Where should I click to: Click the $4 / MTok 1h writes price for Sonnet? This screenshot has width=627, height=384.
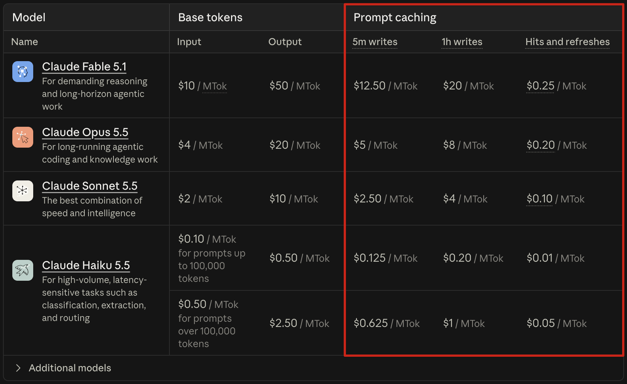coord(465,199)
